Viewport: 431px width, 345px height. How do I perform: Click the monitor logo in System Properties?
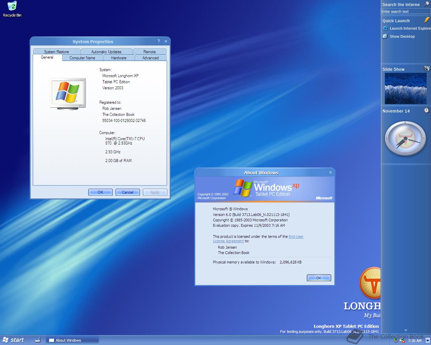click(x=68, y=93)
